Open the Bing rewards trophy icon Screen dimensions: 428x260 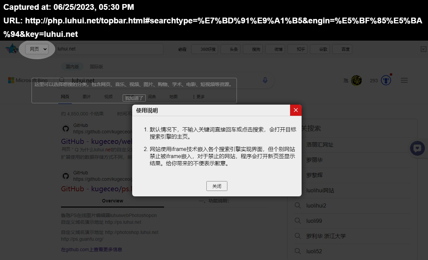tap(386, 80)
